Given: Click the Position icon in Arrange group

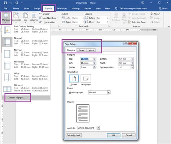Looking at the screenshot, I should tap(116, 18).
